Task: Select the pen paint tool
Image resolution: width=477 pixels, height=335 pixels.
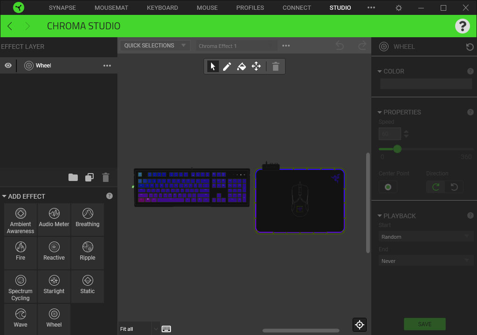Action: click(x=227, y=66)
